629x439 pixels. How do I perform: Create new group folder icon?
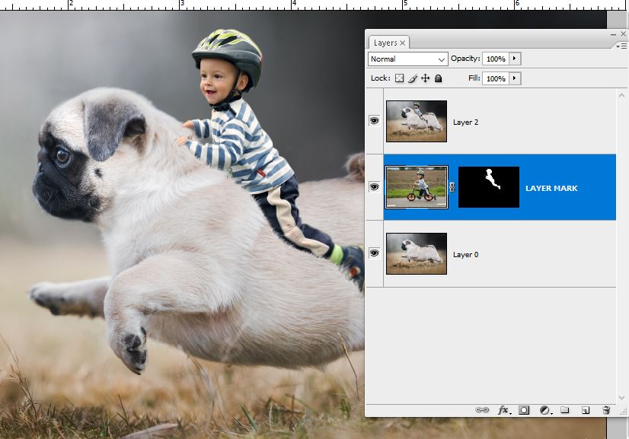coord(564,410)
